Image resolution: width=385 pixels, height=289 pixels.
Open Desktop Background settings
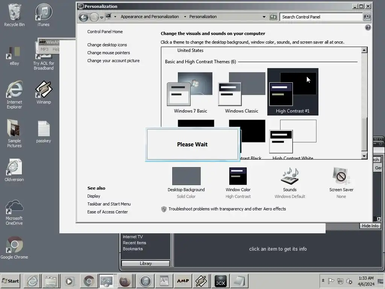[186, 183]
